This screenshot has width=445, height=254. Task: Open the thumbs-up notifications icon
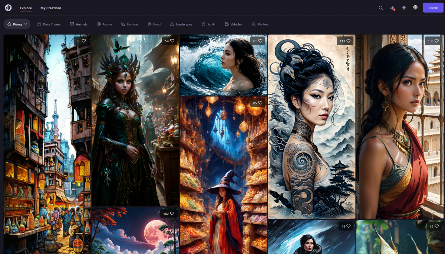[392, 8]
